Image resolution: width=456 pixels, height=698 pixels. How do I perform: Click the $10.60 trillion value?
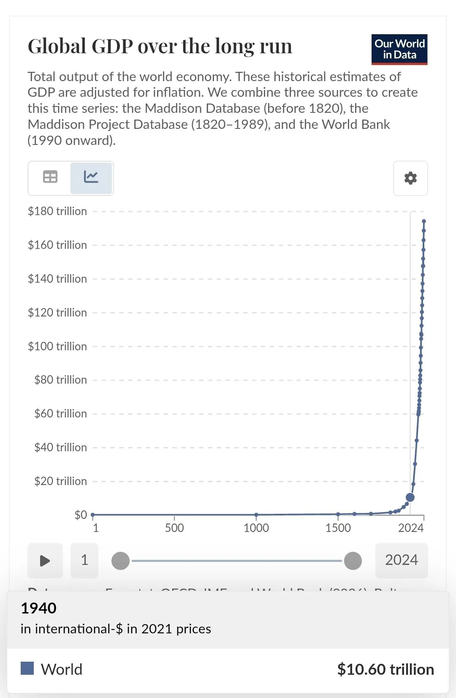pyautogui.click(x=385, y=669)
